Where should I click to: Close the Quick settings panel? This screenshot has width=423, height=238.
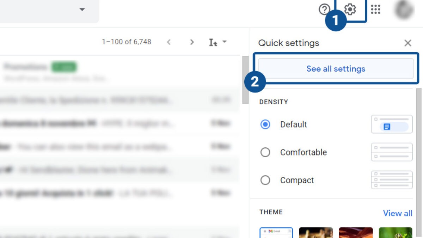[408, 43]
